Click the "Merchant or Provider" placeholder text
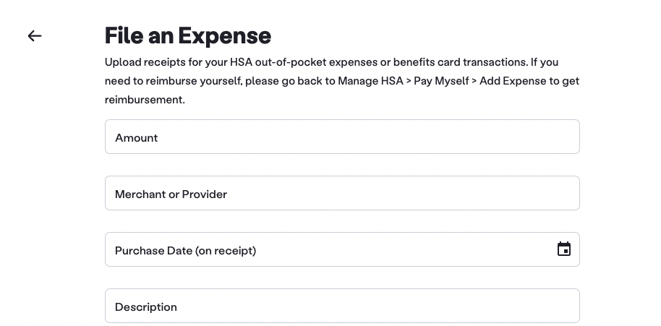Screen dimensions: 661x326 point(171,194)
